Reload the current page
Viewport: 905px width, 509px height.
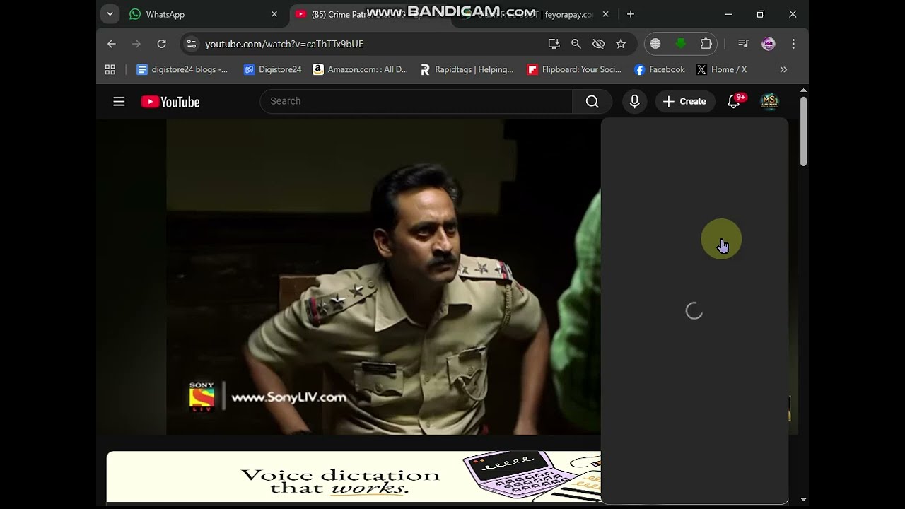click(x=162, y=44)
